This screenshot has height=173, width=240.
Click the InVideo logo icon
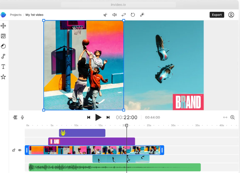coord(3,15)
